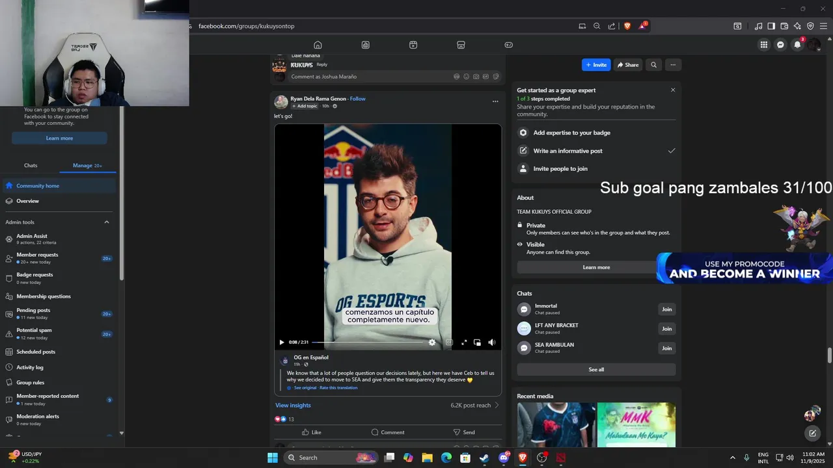Screen dimensions: 833x468
Task: Select Invite people to join step
Action: point(596,168)
